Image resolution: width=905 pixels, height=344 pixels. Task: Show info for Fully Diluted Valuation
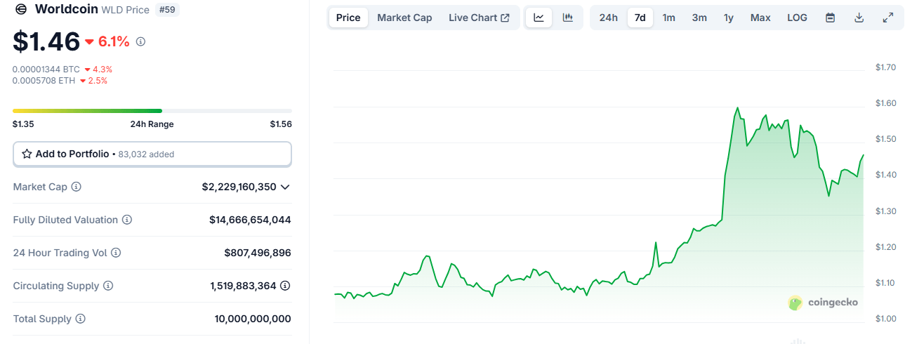[x=127, y=220]
